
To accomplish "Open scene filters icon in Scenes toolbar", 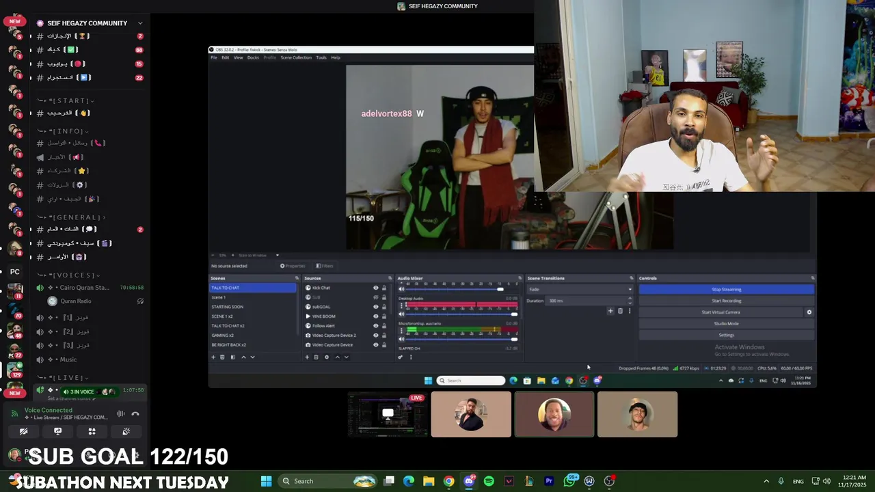I will pos(232,357).
